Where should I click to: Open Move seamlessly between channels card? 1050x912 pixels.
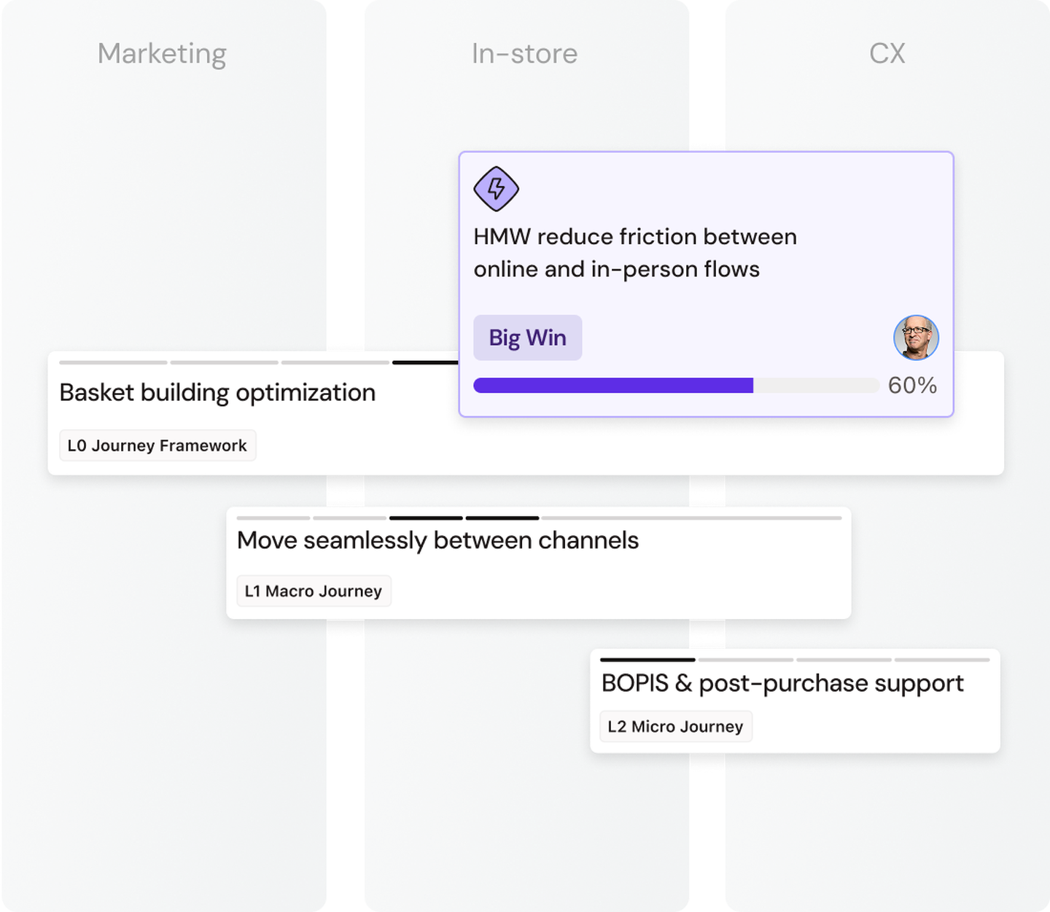pyautogui.click(x=437, y=540)
